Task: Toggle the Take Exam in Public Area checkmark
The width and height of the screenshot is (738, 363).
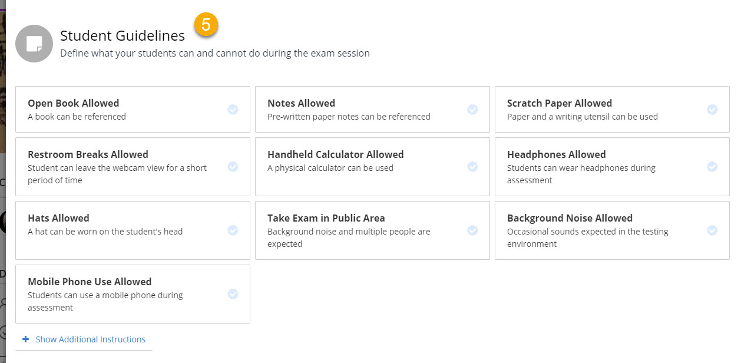Action: coord(472,230)
